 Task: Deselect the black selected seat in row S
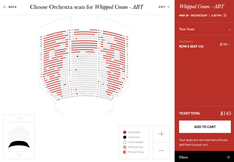(77, 56)
